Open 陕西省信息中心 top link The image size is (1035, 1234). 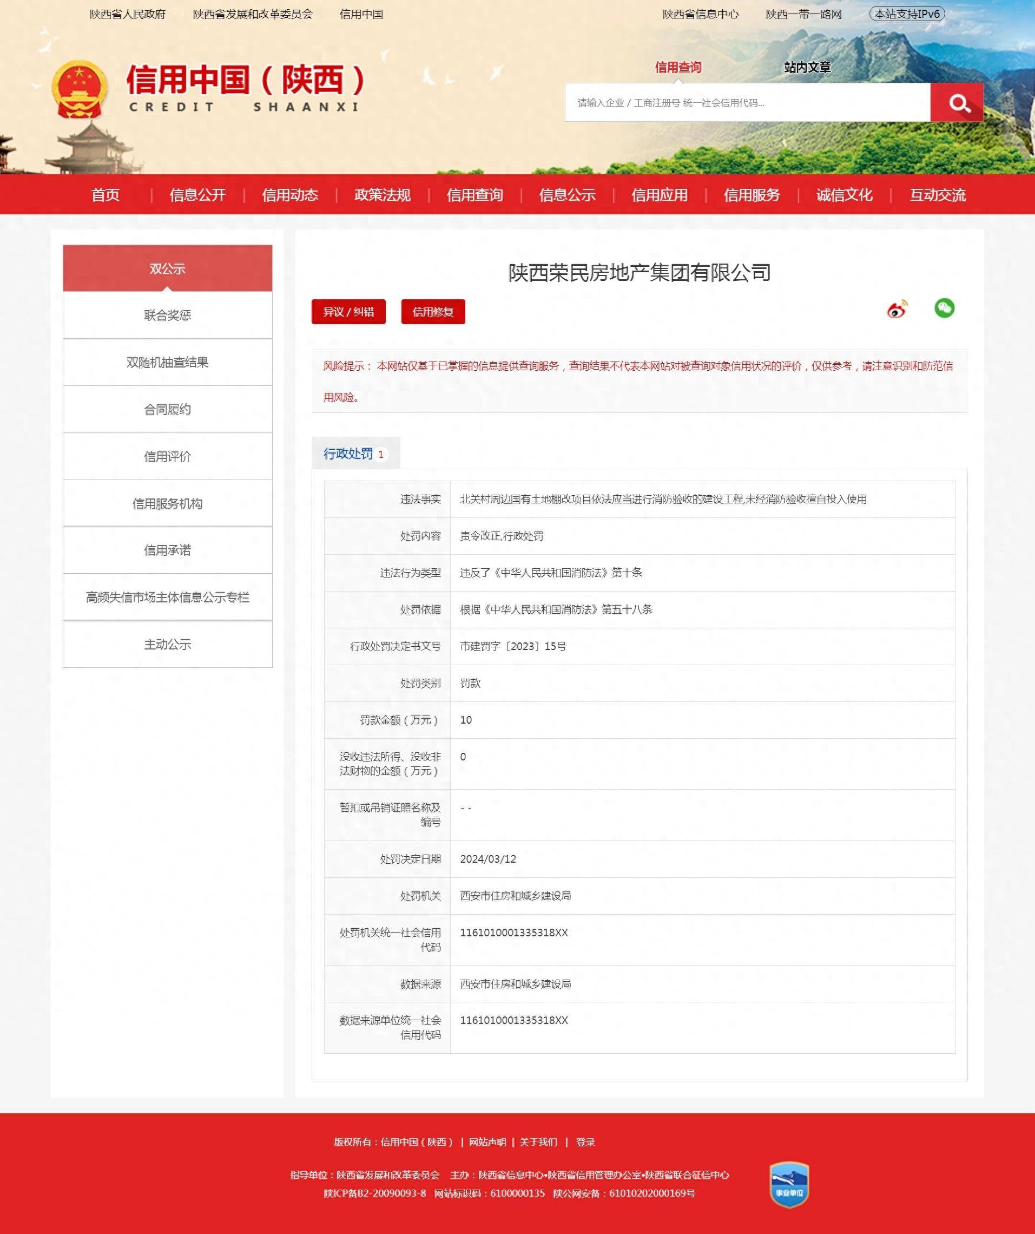pyautogui.click(x=700, y=14)
